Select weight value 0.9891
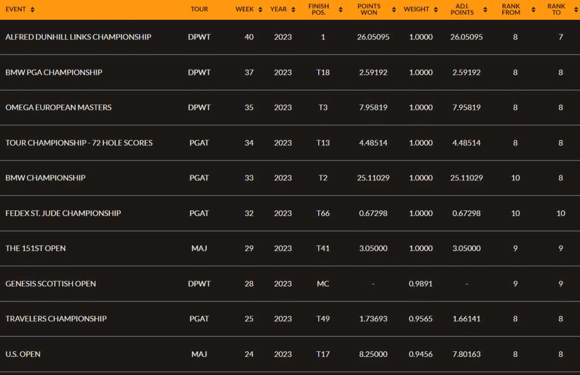The image size is (580, 375). 421,284
